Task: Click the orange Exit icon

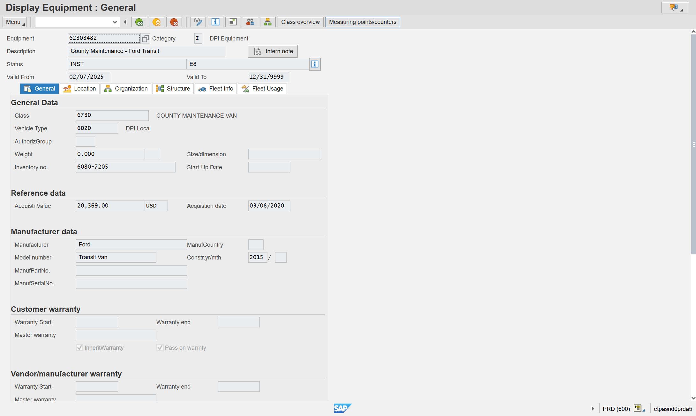Action: (x=157, y=22)
